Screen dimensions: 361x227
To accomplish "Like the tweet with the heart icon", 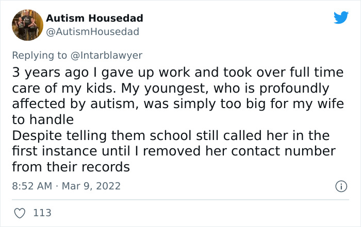I will (x=21, y=212).
